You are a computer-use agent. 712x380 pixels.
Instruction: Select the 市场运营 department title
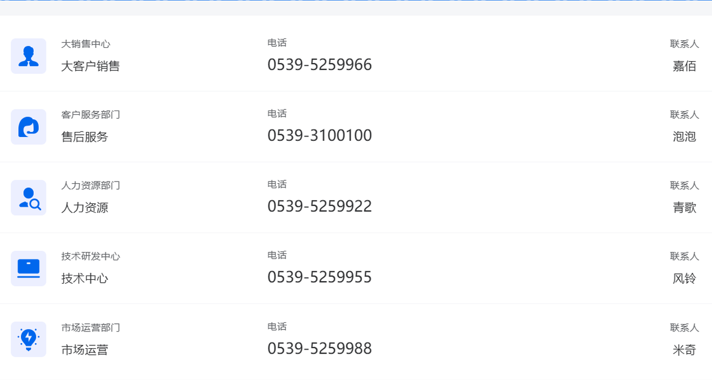click(85, 350)
